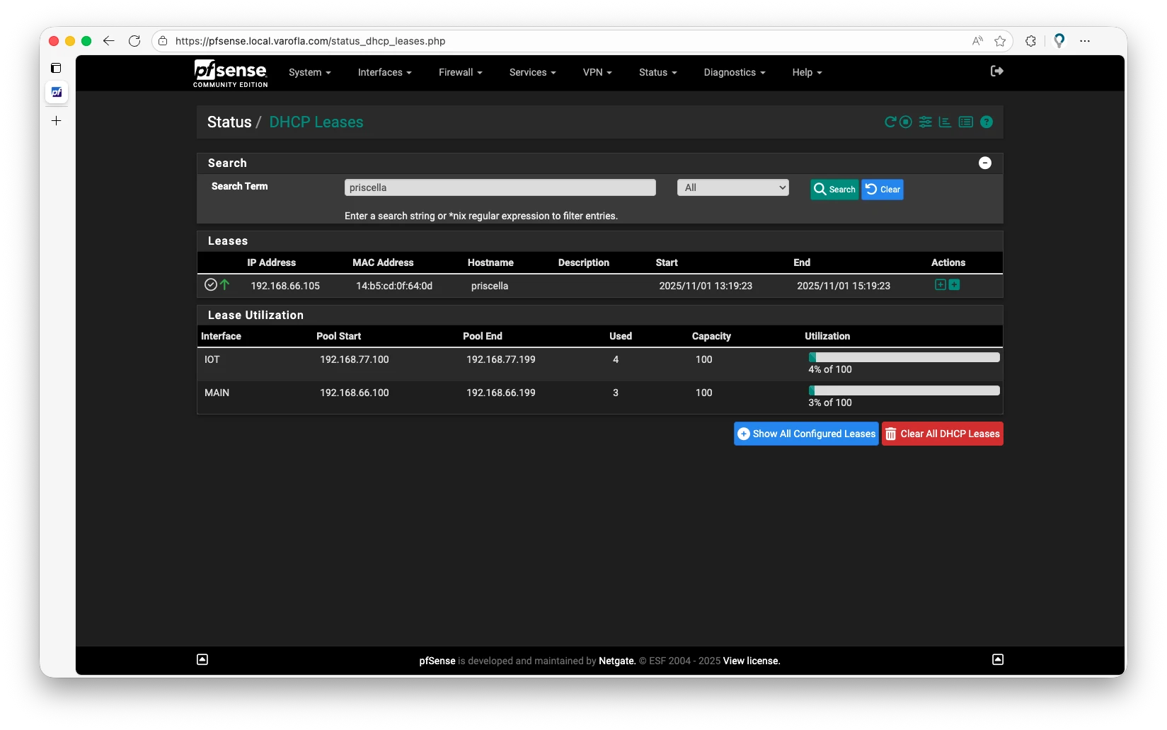Add WOL mapping for priscella lease

955,284
